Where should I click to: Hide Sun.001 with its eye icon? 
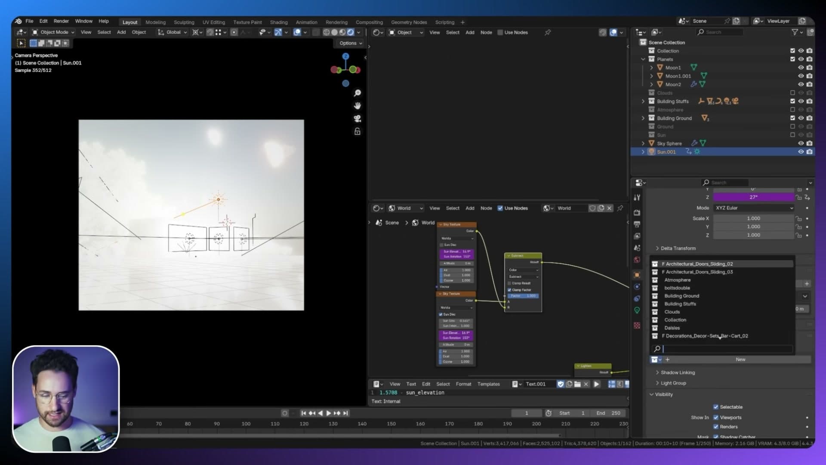pos(801,152)
